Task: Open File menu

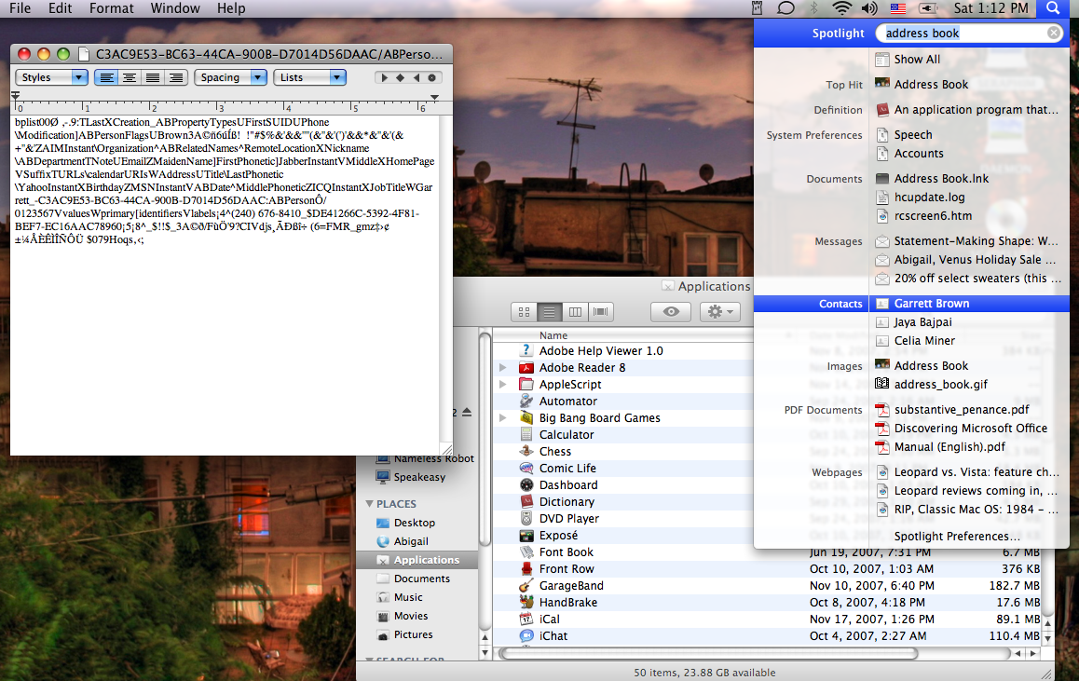Action: point(20,8)
